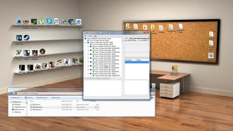The width and height of the screenshot is (233, 131).
Task: Sort by the Имя column header
Action: [x=32, y=101]
